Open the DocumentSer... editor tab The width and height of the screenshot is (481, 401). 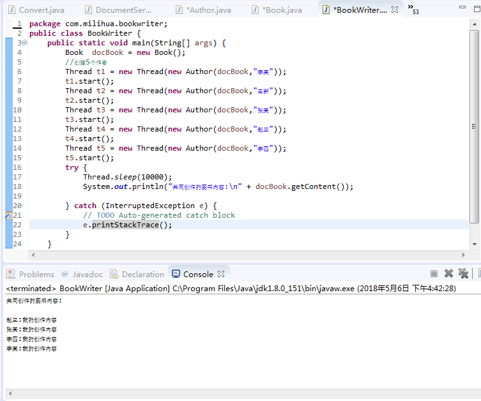118,10
